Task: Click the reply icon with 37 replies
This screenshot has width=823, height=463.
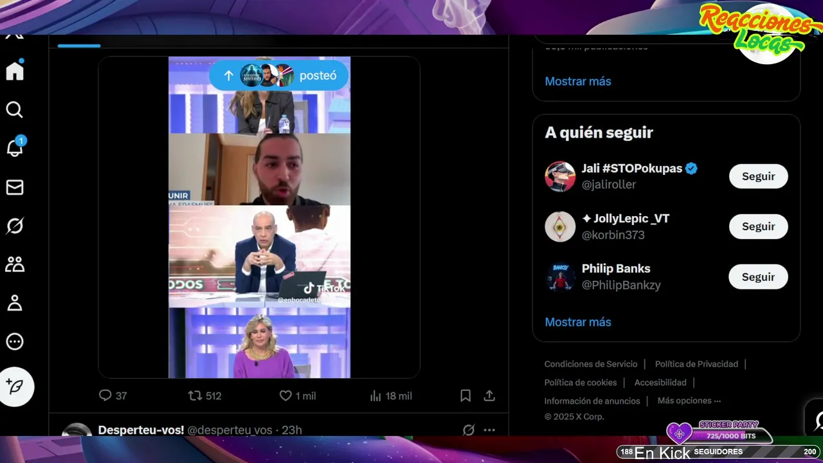Action: [105, 396]
